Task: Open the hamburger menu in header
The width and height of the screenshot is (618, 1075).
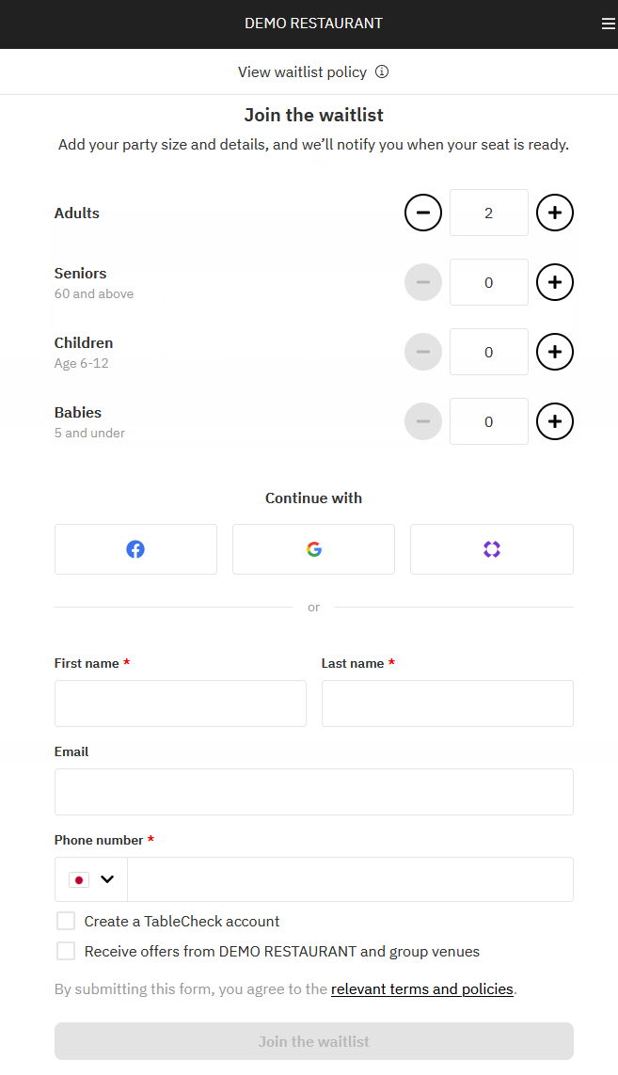Action: tap(608, 24)
